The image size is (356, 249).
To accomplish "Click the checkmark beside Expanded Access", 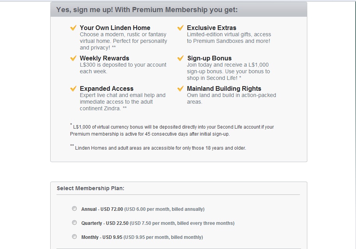I will 73,89.
